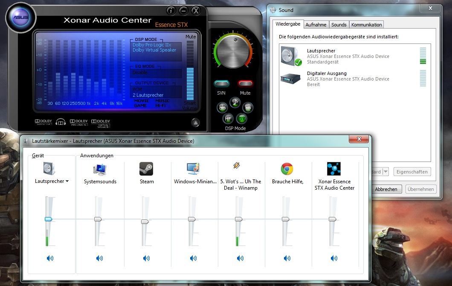The width and height of the screenshot is (452, 286).
Task: Click the Übernehmen button in Sound dialog
Action: click(420, 189)
